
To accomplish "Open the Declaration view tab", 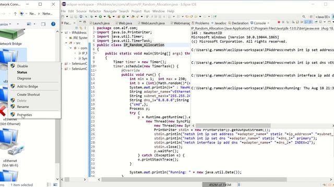I will click(x=238, y=23).
